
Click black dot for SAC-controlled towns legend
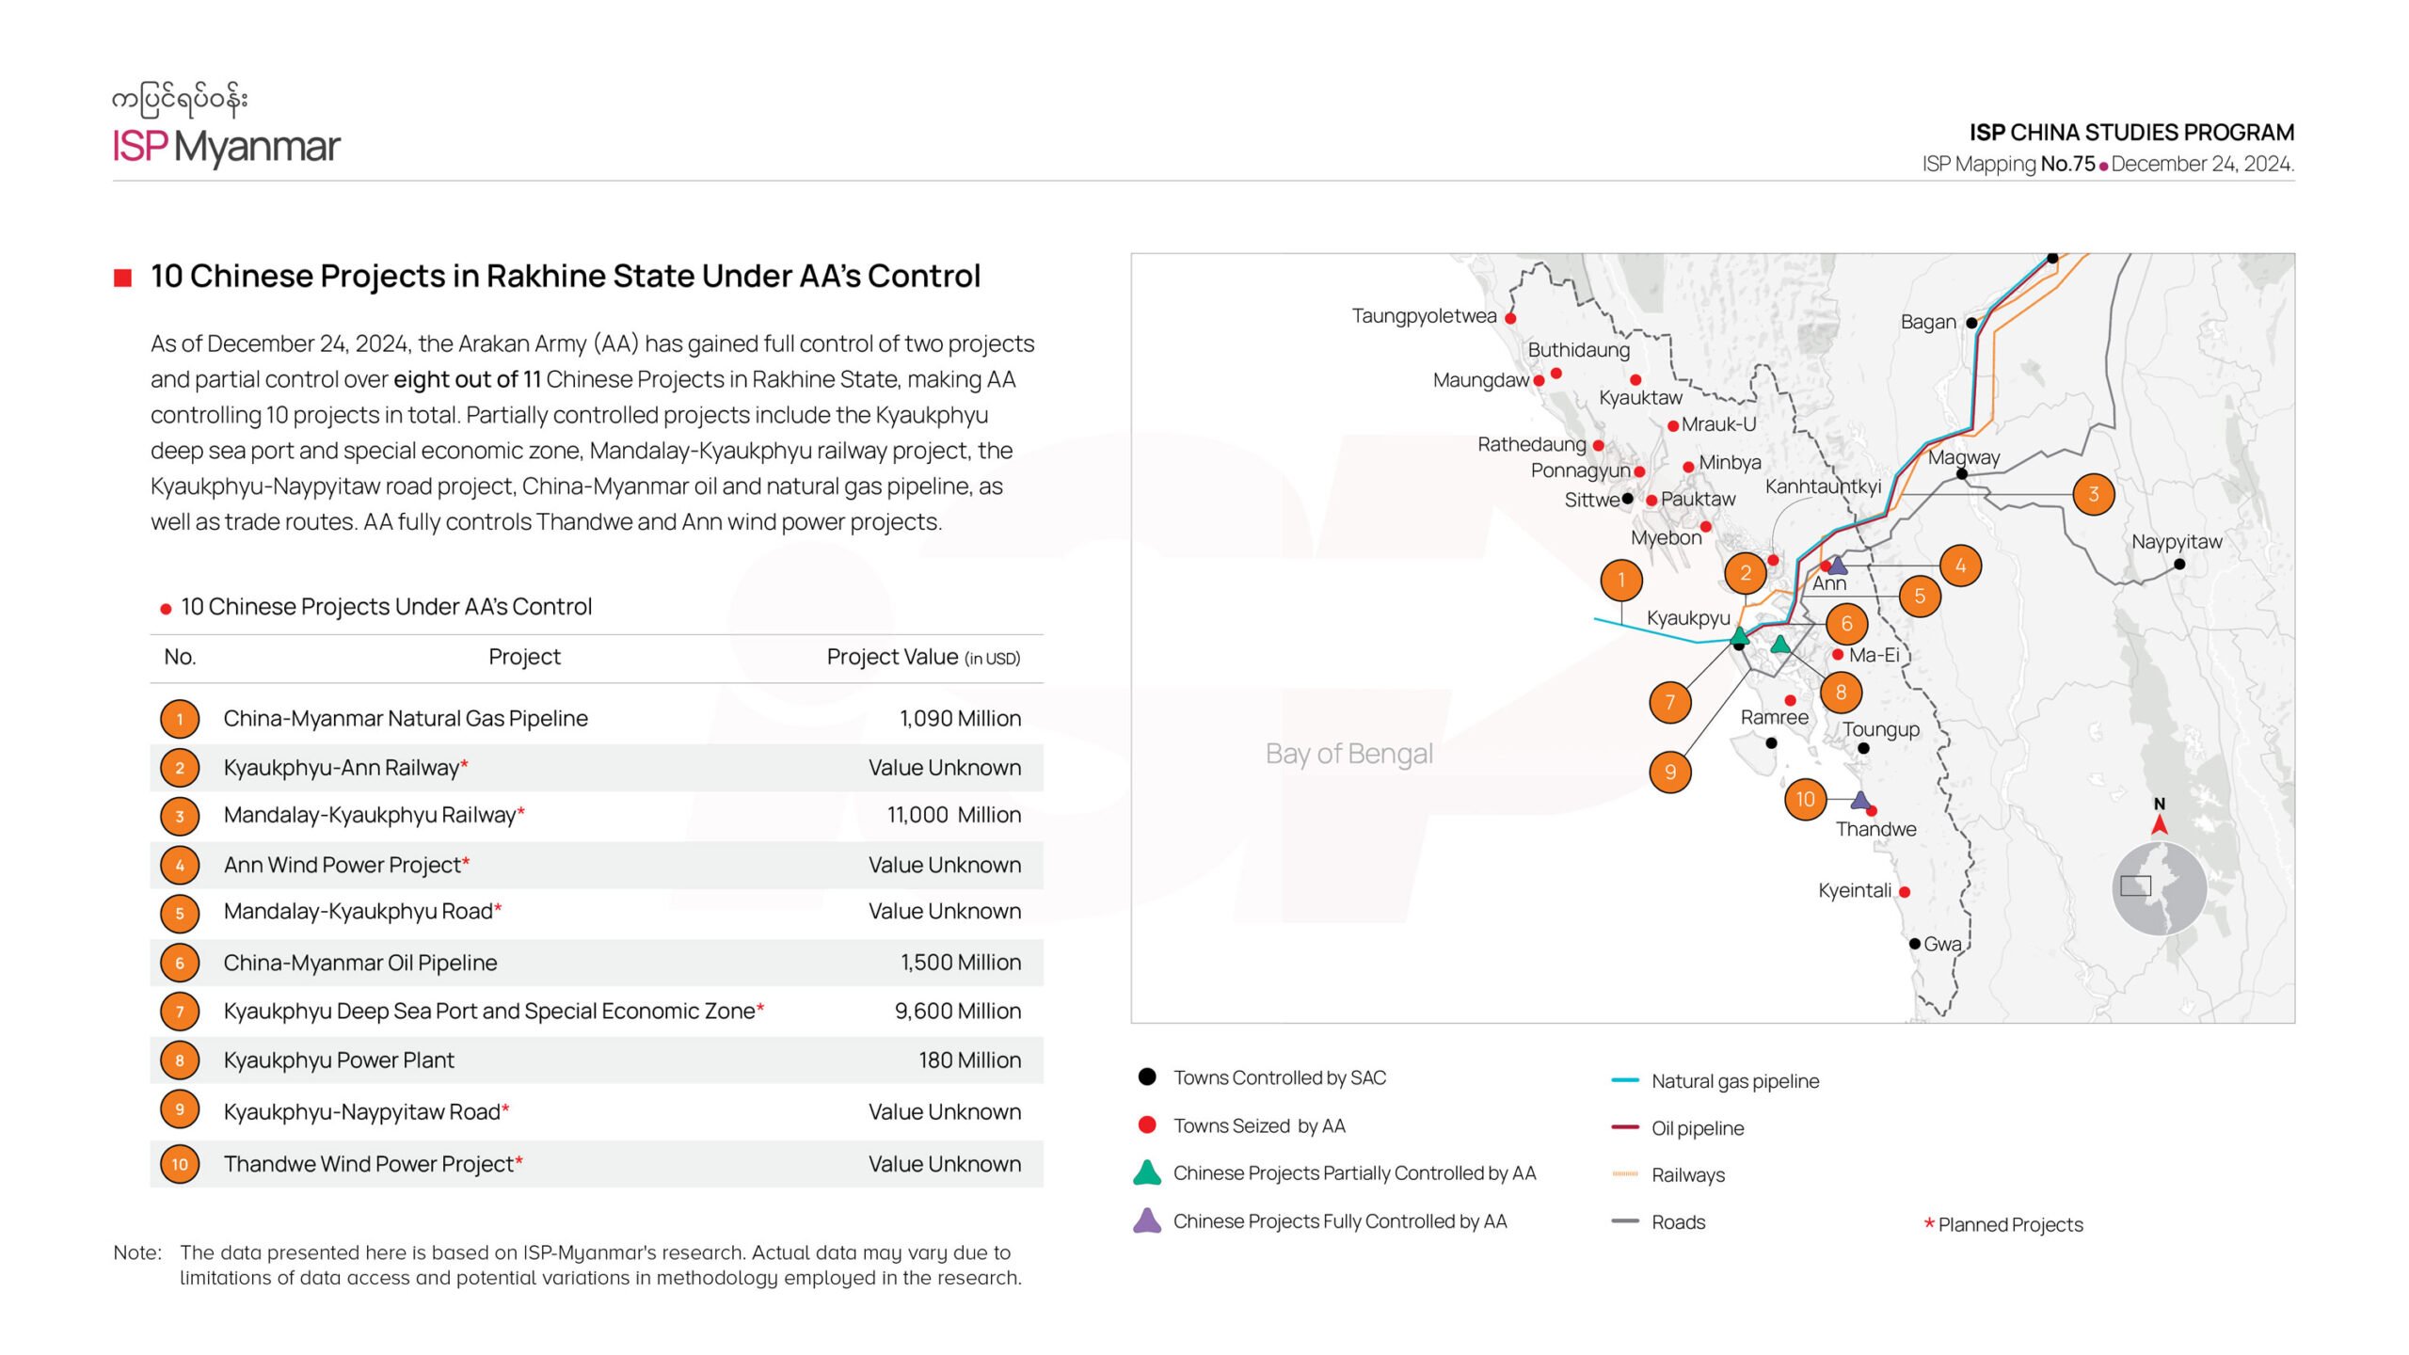pyautogui.click(x=1147, y=1077)
